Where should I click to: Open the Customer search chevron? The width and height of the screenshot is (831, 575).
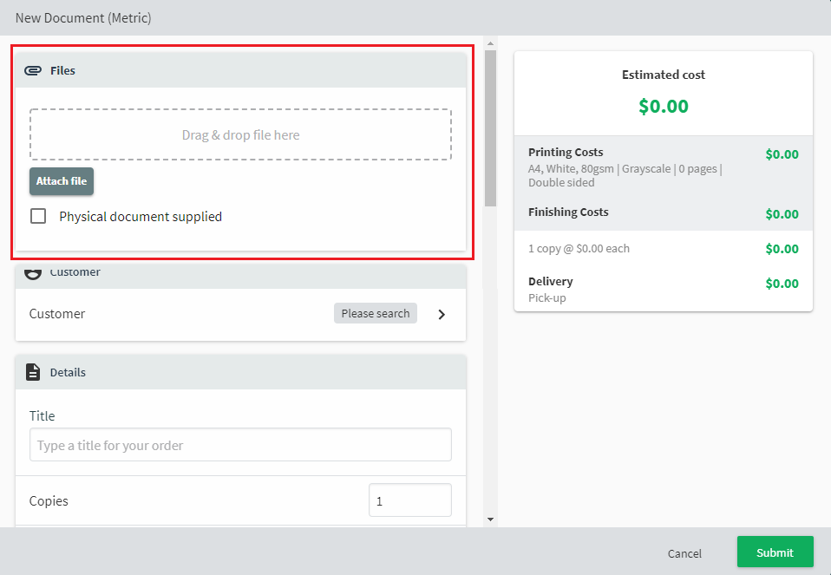pos(442,314)
